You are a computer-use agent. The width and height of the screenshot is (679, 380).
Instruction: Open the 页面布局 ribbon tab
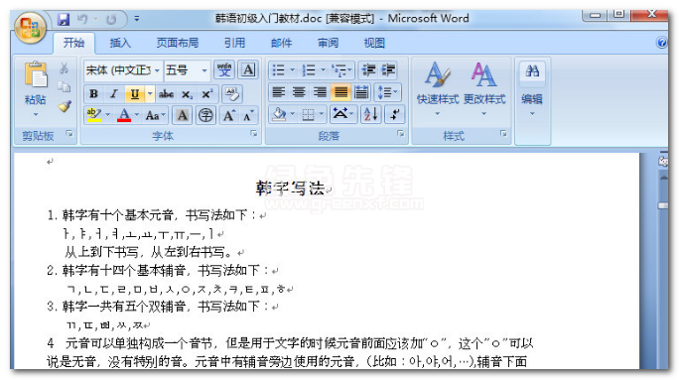(177, 43)
